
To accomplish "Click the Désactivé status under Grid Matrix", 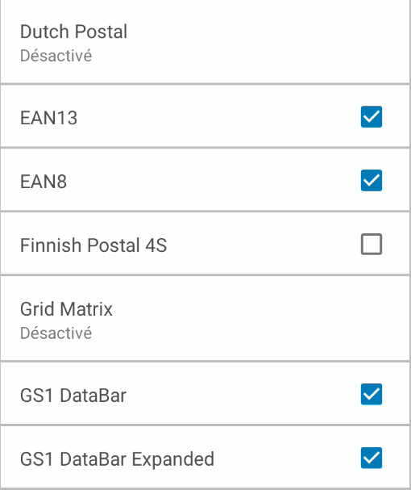I will pos(56,333).
